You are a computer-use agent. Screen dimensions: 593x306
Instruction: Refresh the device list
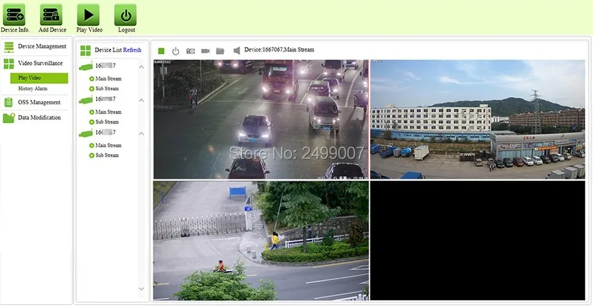(132, 50)
